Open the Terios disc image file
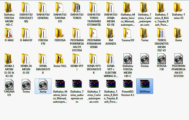The height and width of the screenshot is (120, 189). pyautogui.click(x=26, y=86)
